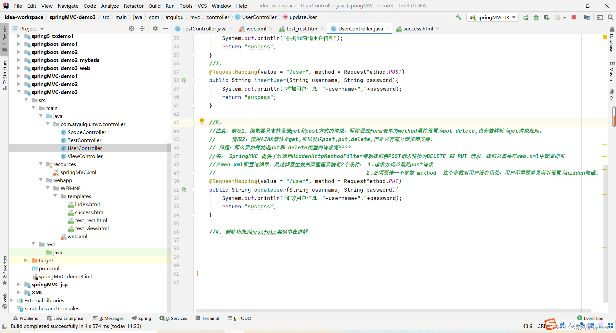Open the Database tool window
616x333 pixels.
pos(612,40)
